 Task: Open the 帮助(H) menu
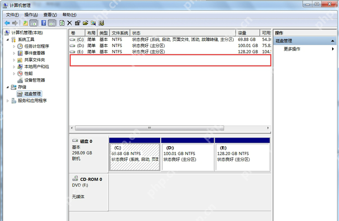click(x=69, y=15)
